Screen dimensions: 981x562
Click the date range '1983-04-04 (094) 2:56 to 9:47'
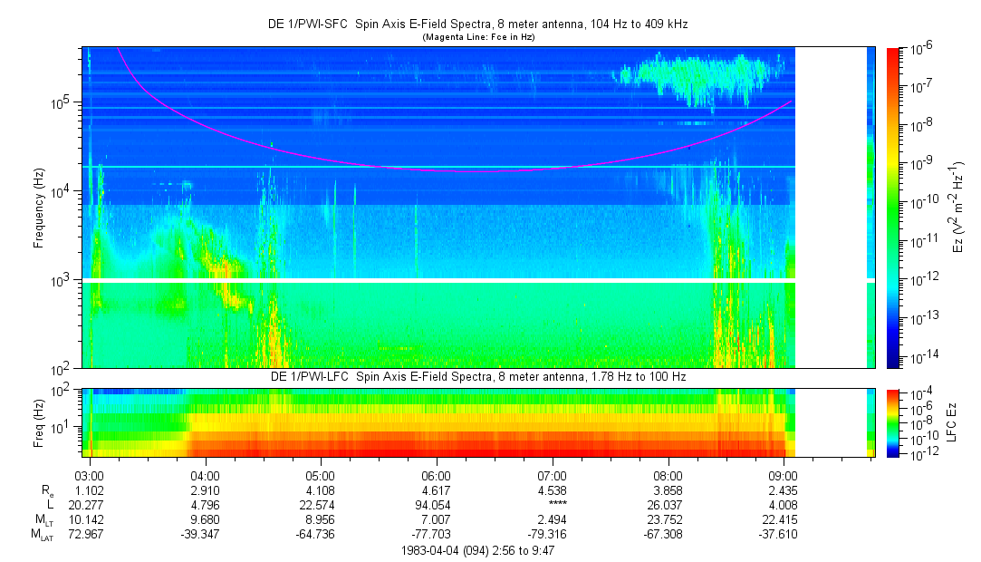[x=477, y=551]
